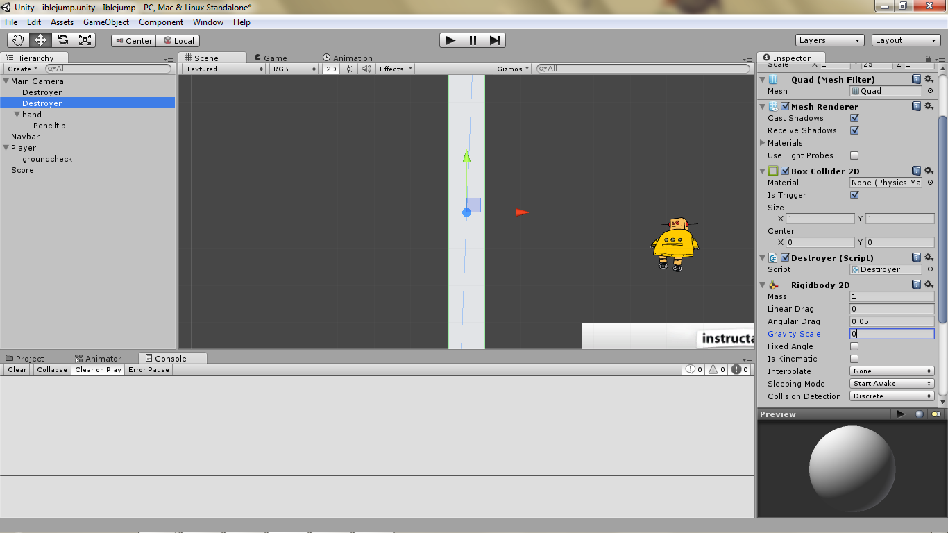948x533 pixels.
Task: Toggle scene lighting with the sun icon
Action: click(x=348, y=69)
